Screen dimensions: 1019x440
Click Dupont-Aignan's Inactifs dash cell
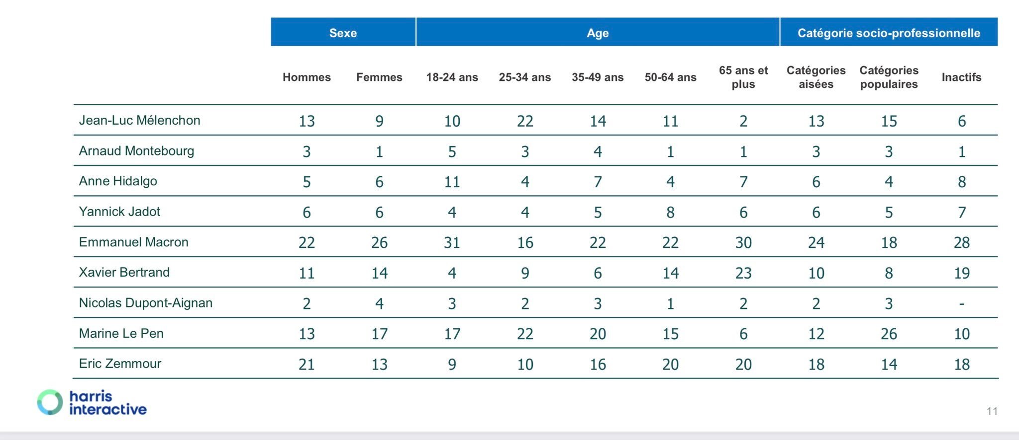[961, 303]
